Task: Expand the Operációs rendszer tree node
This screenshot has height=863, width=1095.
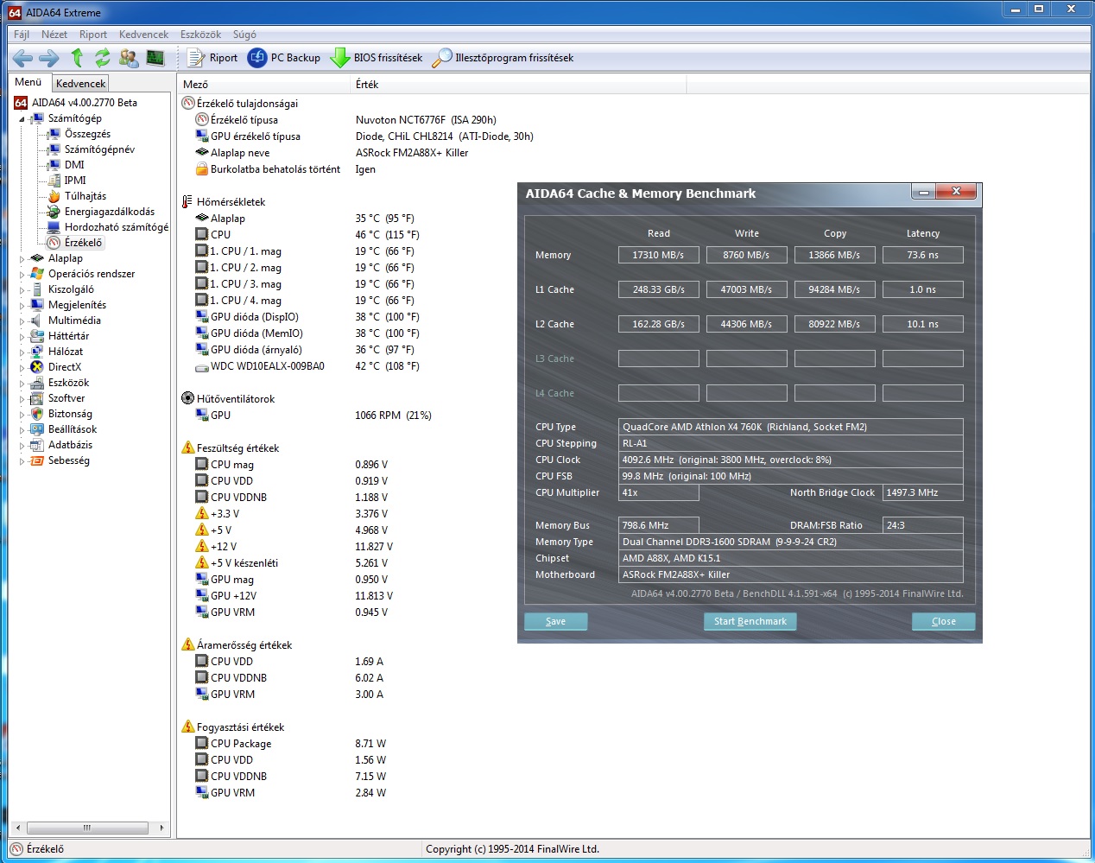Action: coord(22,274)
